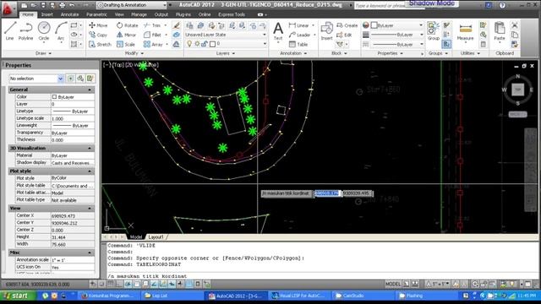Image resolution: width=541 pixels, height=304 pixels.
Task: Click the Mirror tool
Action: click(x=126, y=35)
